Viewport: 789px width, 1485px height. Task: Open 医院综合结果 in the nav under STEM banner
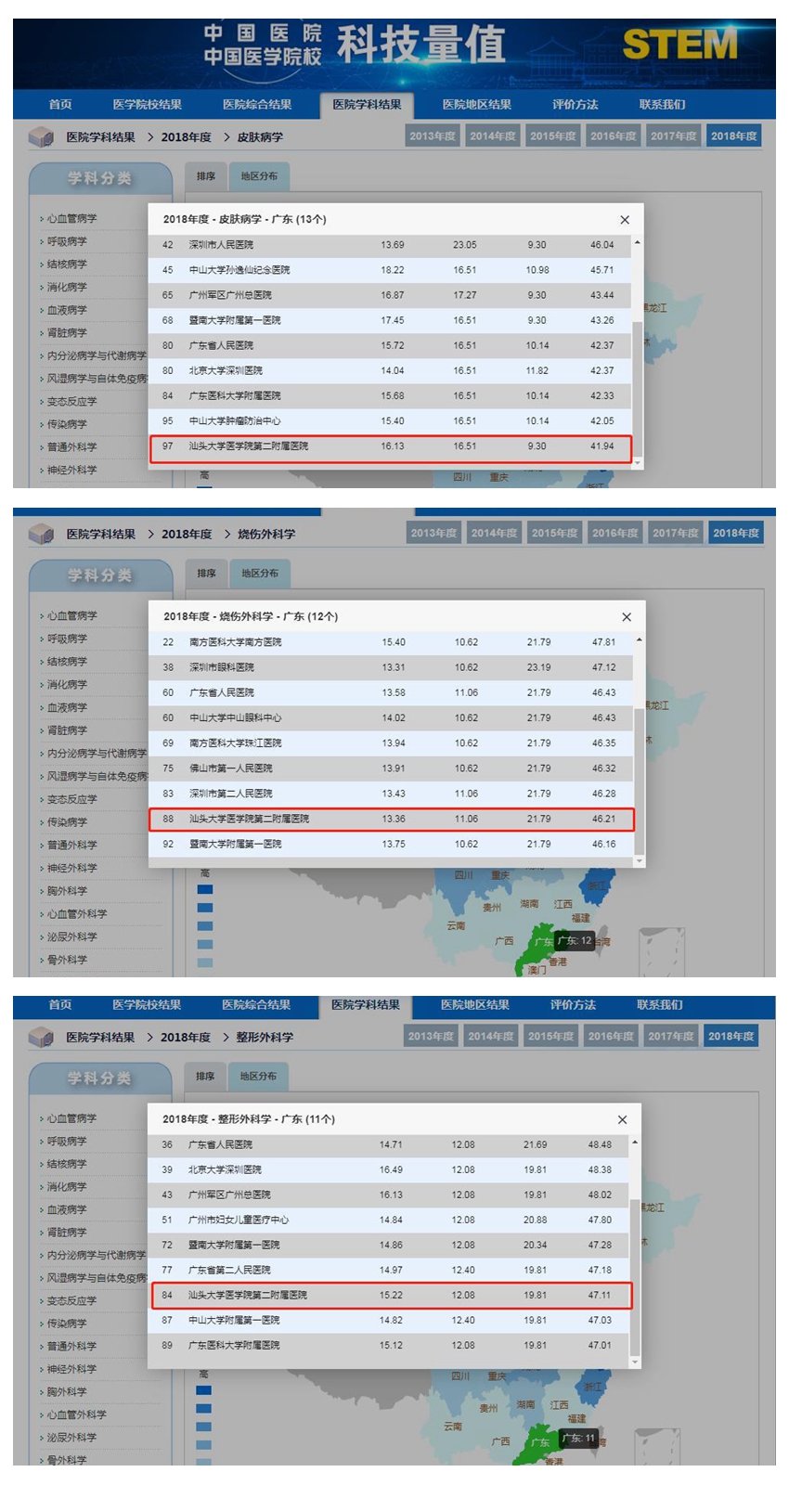257,105
